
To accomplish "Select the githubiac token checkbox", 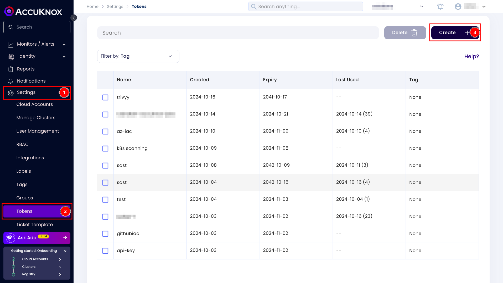I will click(x=105, y=234).
